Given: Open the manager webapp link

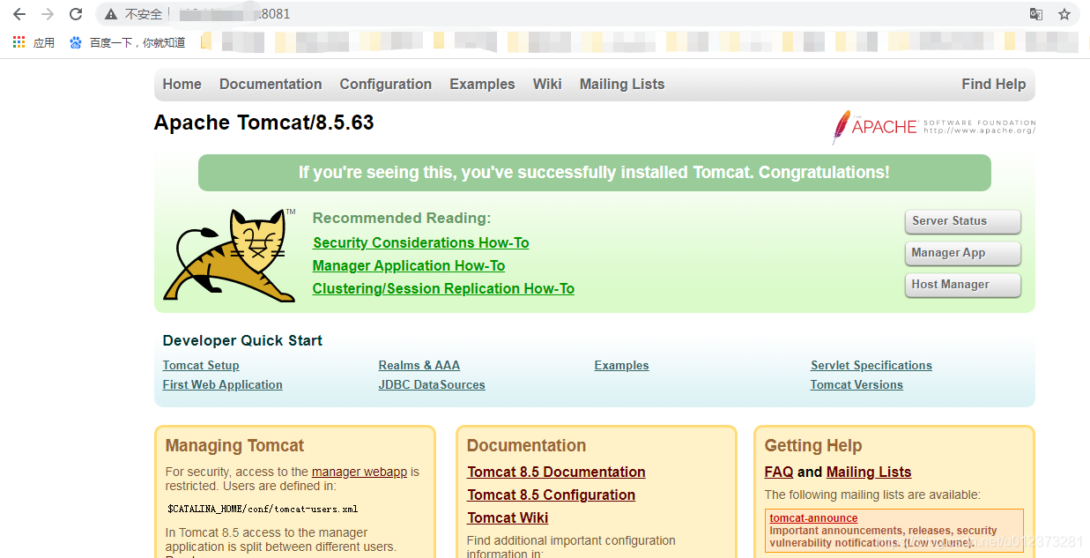Looking at the screenshot, I should pyautogui.click(x=360, y=472).
